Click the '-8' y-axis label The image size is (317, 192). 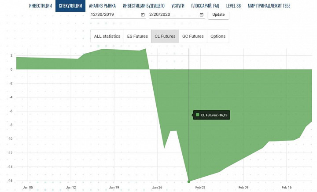[11, 125]
